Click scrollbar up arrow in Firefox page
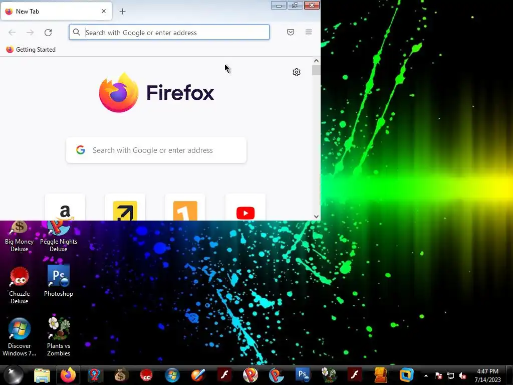513x385 pixels. [316, 61]
